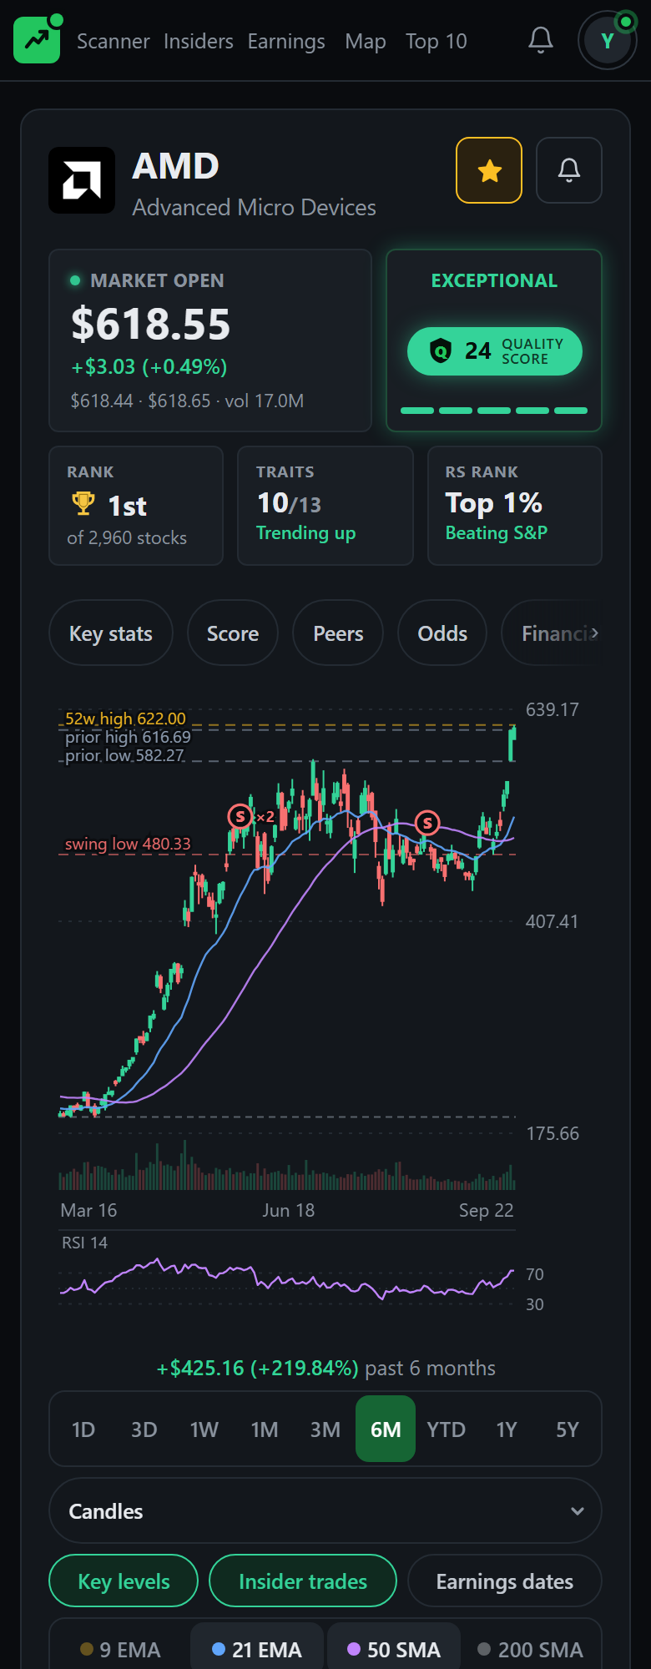Click the first S insider marker with x2
Screen dimensions: 651x1669
tap(240, 816)
